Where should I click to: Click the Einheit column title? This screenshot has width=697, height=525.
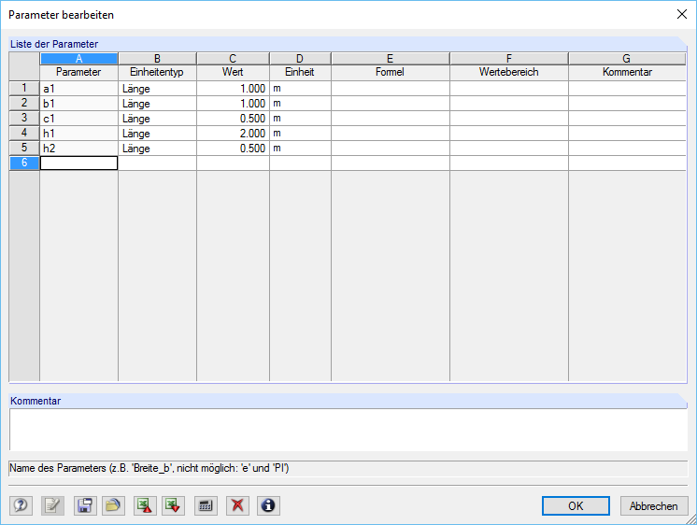pos(300,72)
